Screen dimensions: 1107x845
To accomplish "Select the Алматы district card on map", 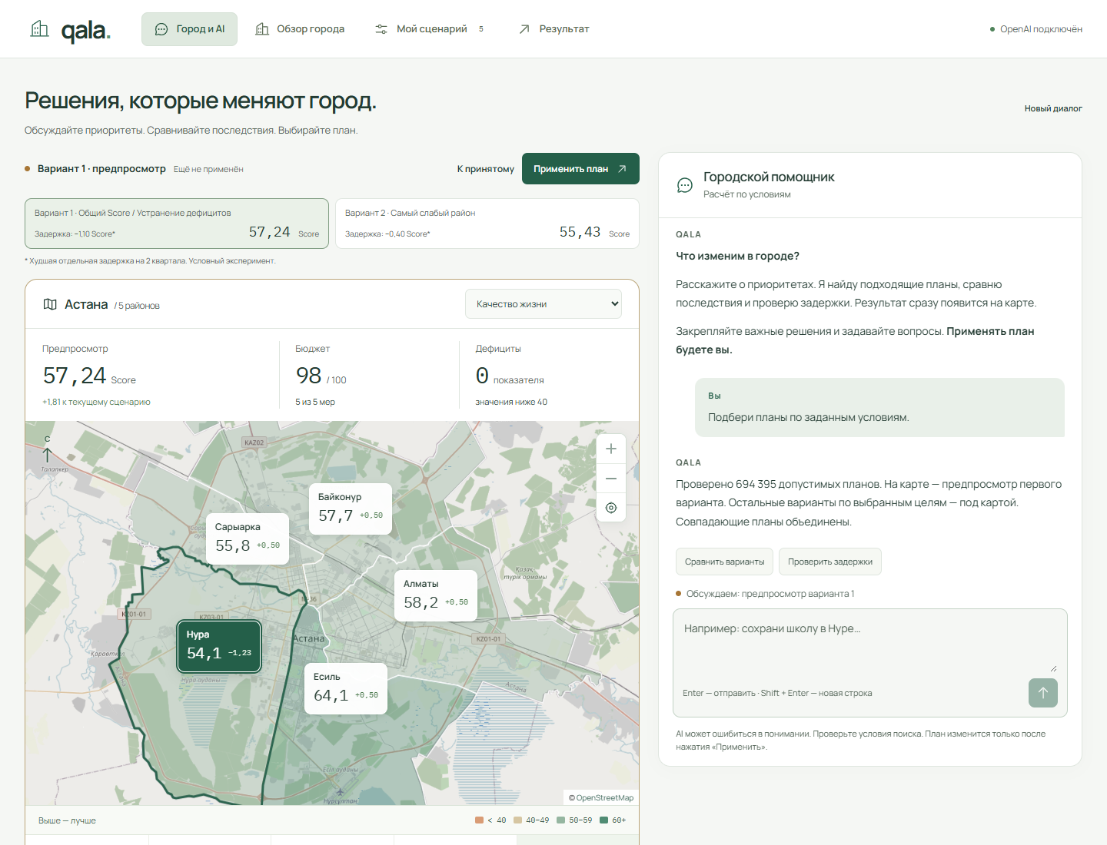I will [x=436, y=595].
